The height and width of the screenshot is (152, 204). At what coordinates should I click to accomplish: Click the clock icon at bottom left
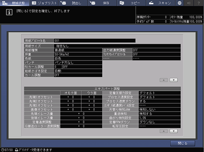pos(3,150)
